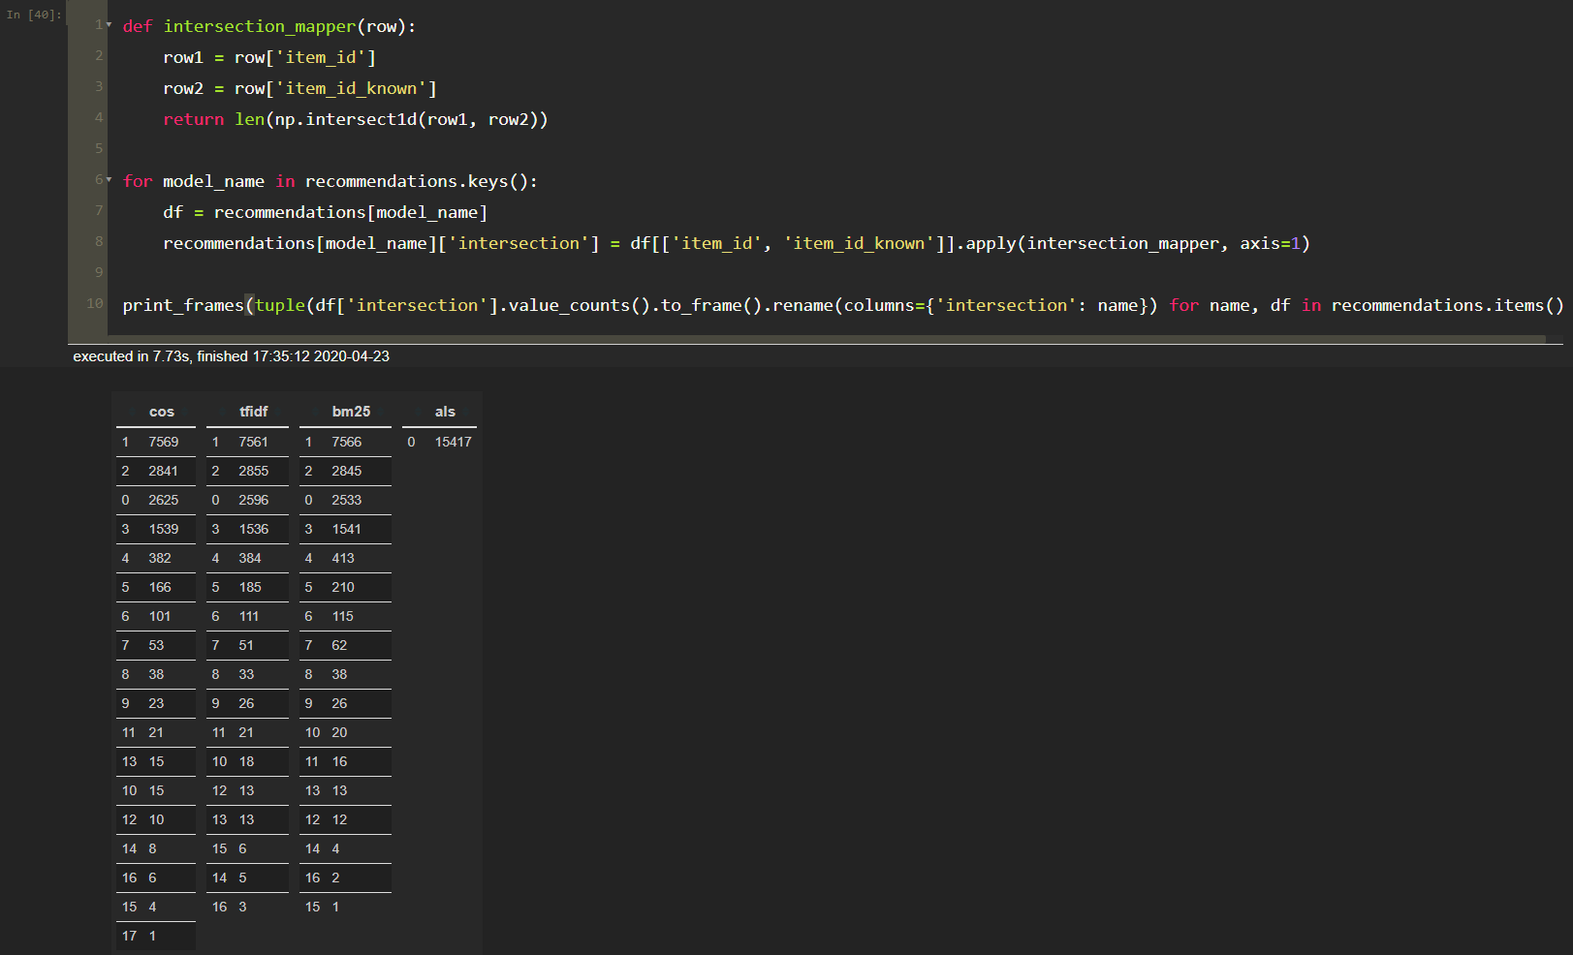Click the value 15417 in als table
This screenshot has width=1573, height=955.
454,442
